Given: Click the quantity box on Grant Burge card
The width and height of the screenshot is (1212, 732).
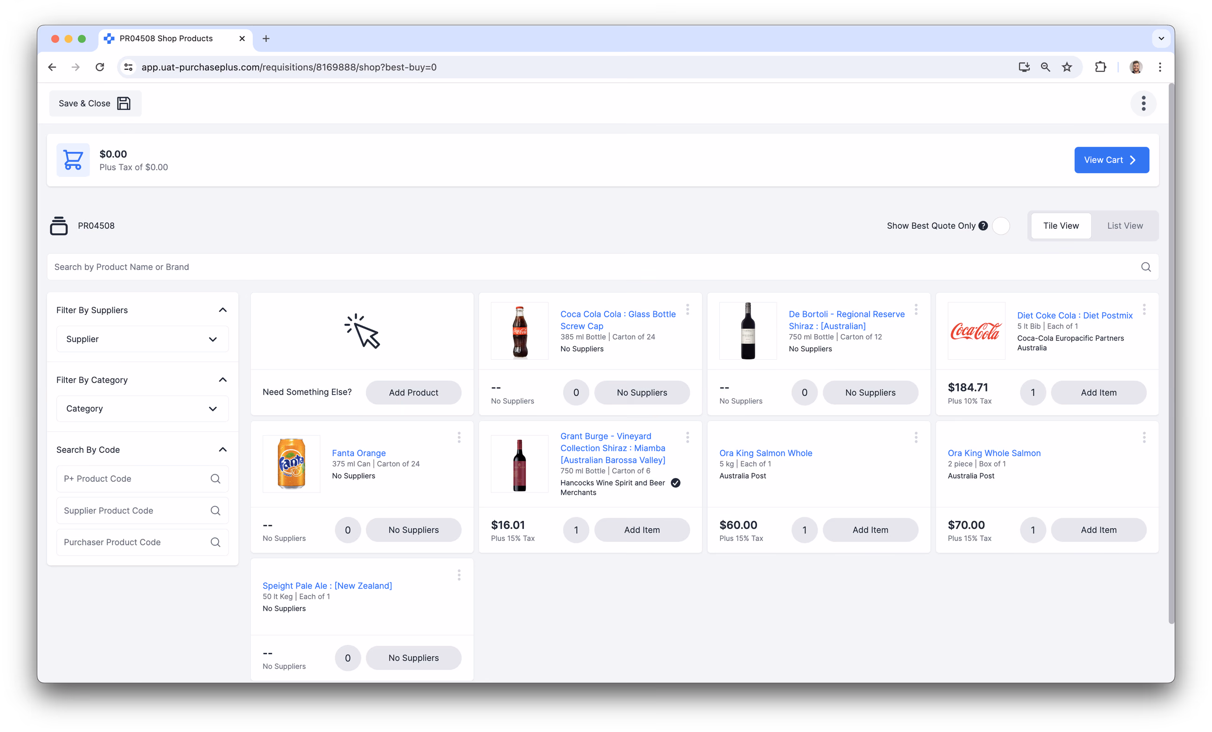Looking at the screenshot, I should 576,530.
